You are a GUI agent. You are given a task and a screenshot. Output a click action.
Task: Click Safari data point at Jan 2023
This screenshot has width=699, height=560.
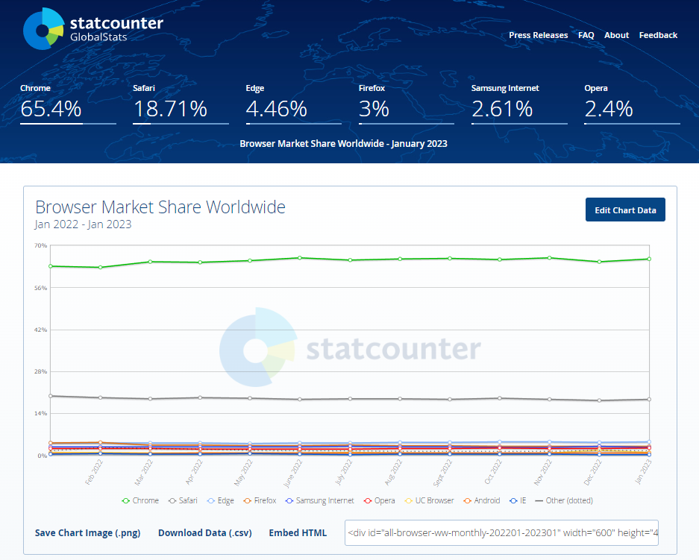point(649,399)
